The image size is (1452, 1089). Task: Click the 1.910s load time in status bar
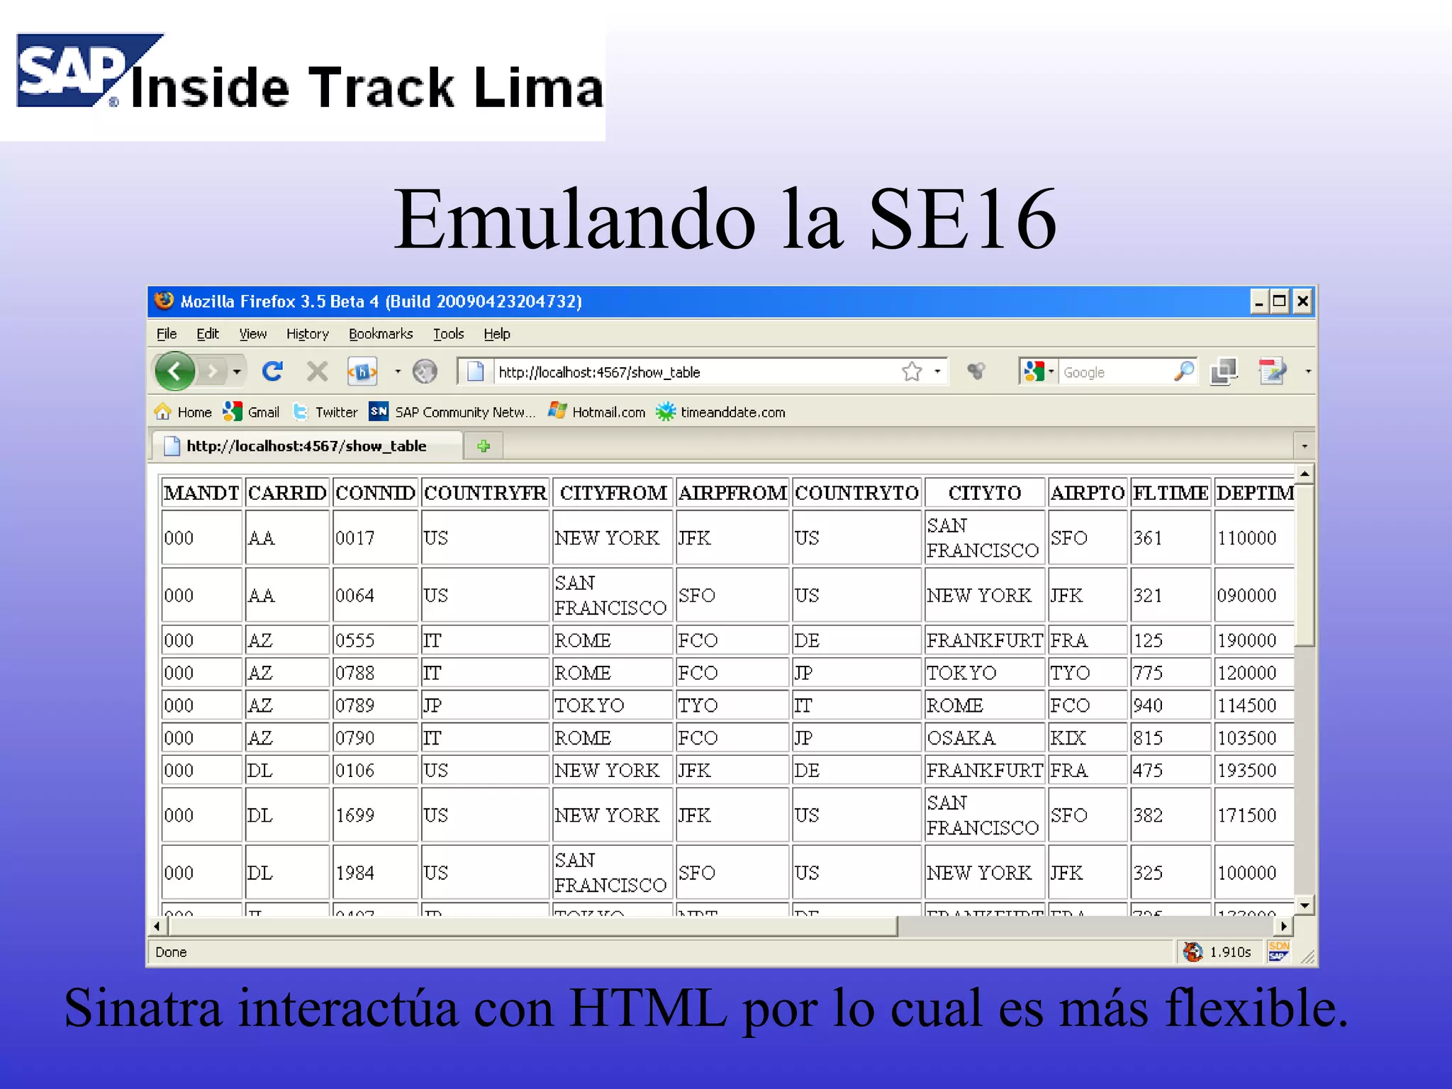pyautogui.click(x=1230, y=952)
